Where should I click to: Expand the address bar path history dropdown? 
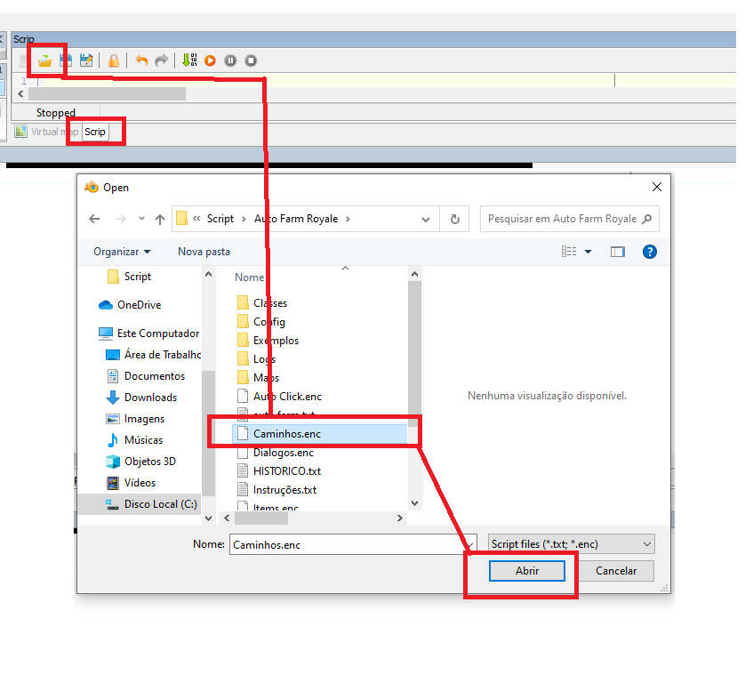[x=427, y=219]
